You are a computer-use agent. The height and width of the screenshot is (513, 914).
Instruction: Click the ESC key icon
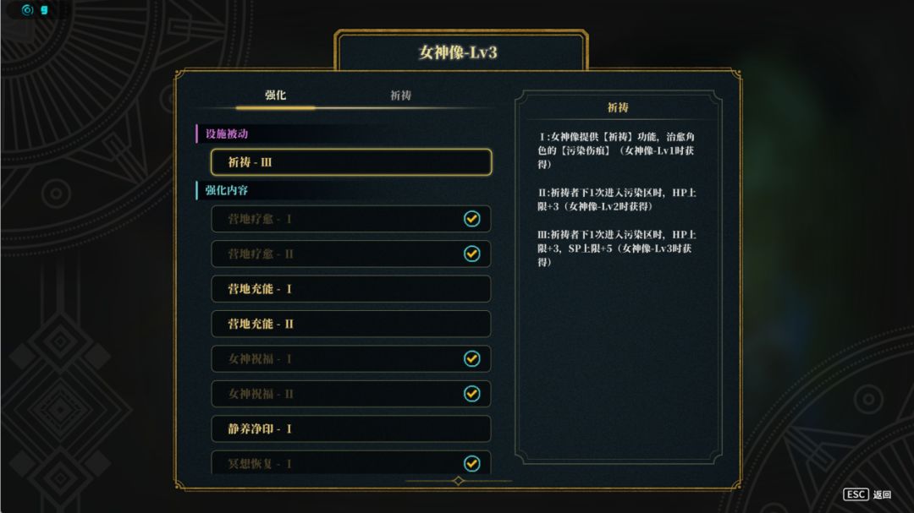pyautogui.click(x=856, y=494)
